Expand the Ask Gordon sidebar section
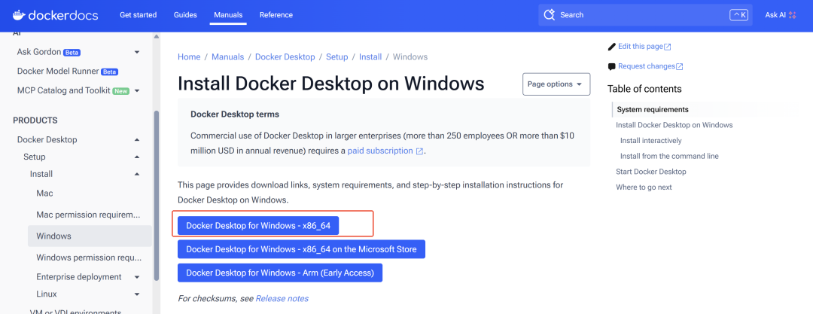The height and width of the screenshot is (314, 813). tap(137, 52)
